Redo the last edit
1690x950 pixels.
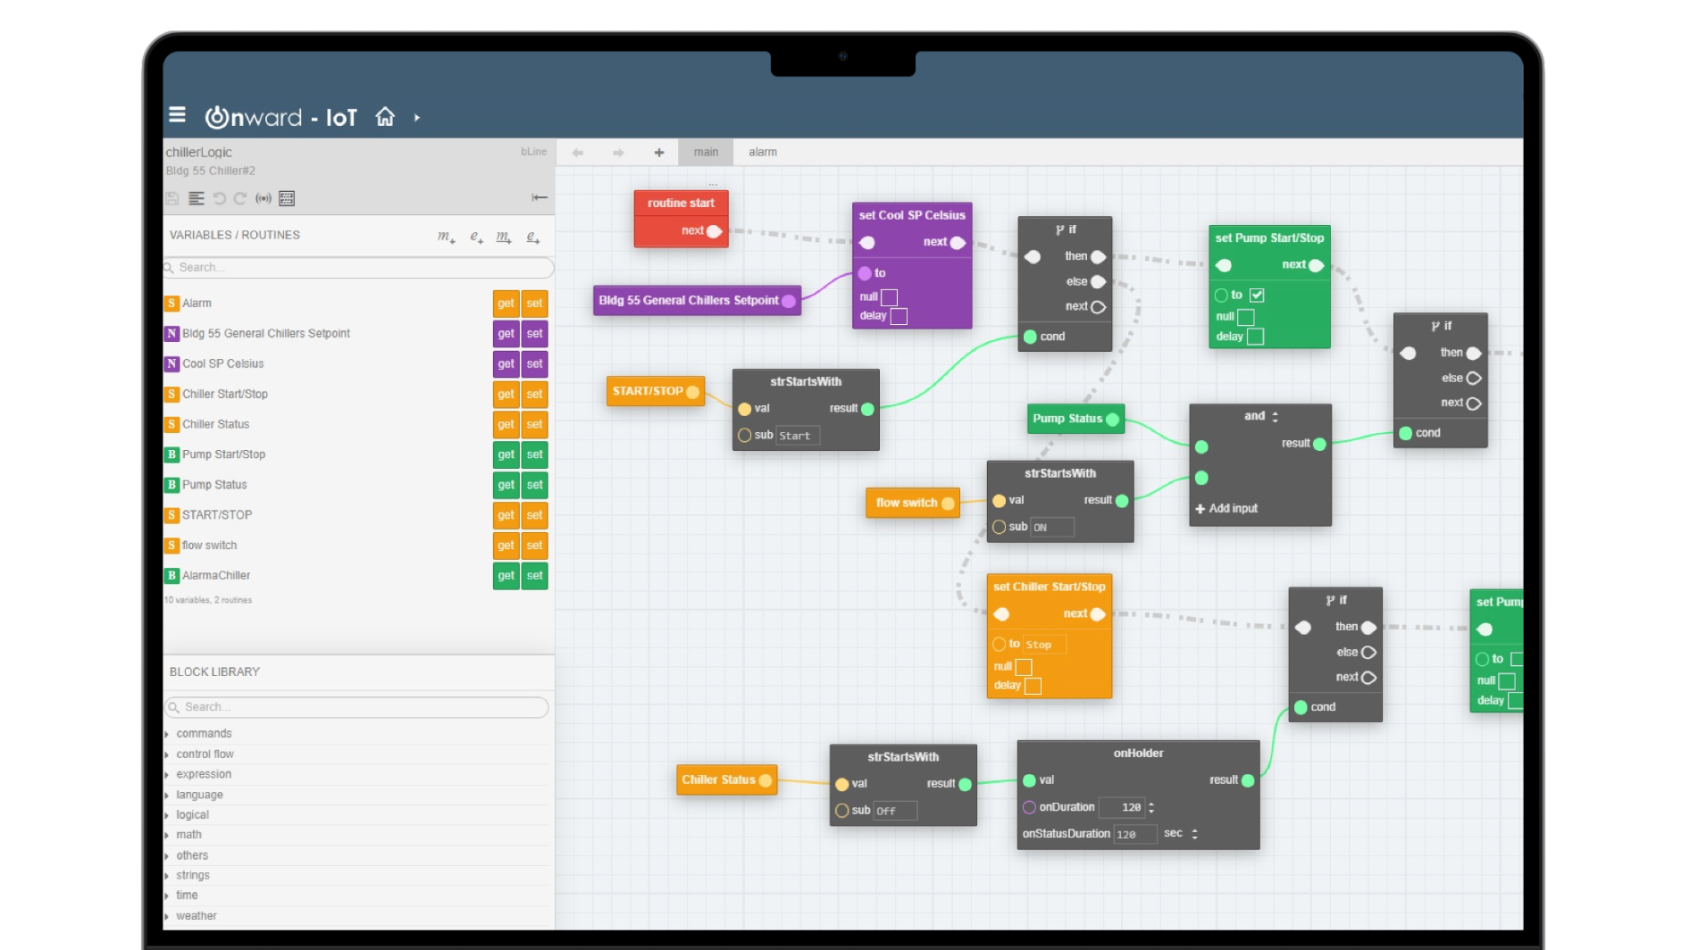[x=240, y=198]
